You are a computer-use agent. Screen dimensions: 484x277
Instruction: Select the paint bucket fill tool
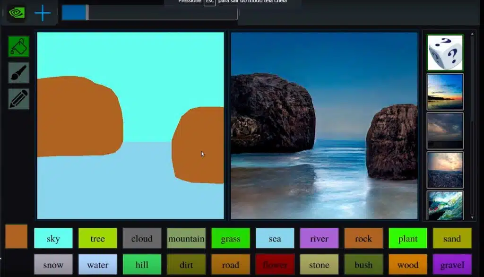(x=18, y=46)
